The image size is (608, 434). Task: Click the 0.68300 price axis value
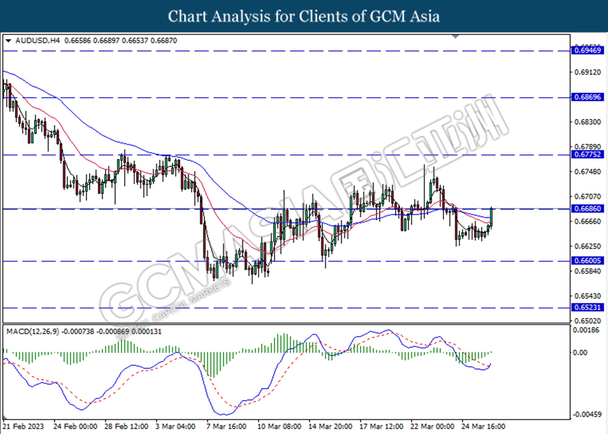[x=587, y=122]
